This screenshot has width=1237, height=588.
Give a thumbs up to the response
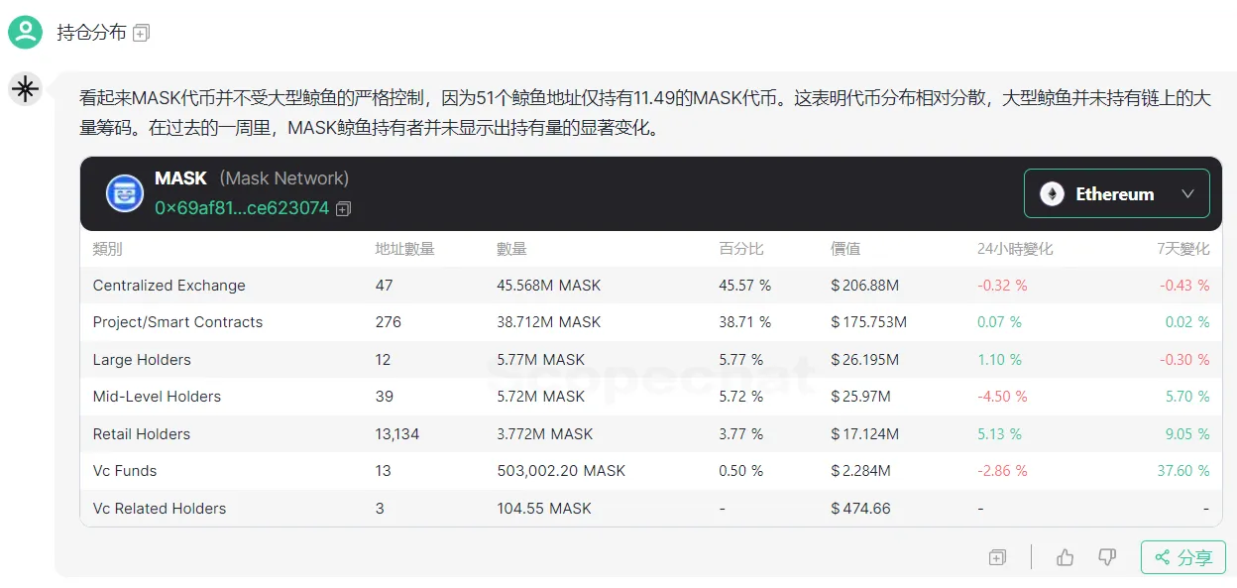coord(1066,557)
